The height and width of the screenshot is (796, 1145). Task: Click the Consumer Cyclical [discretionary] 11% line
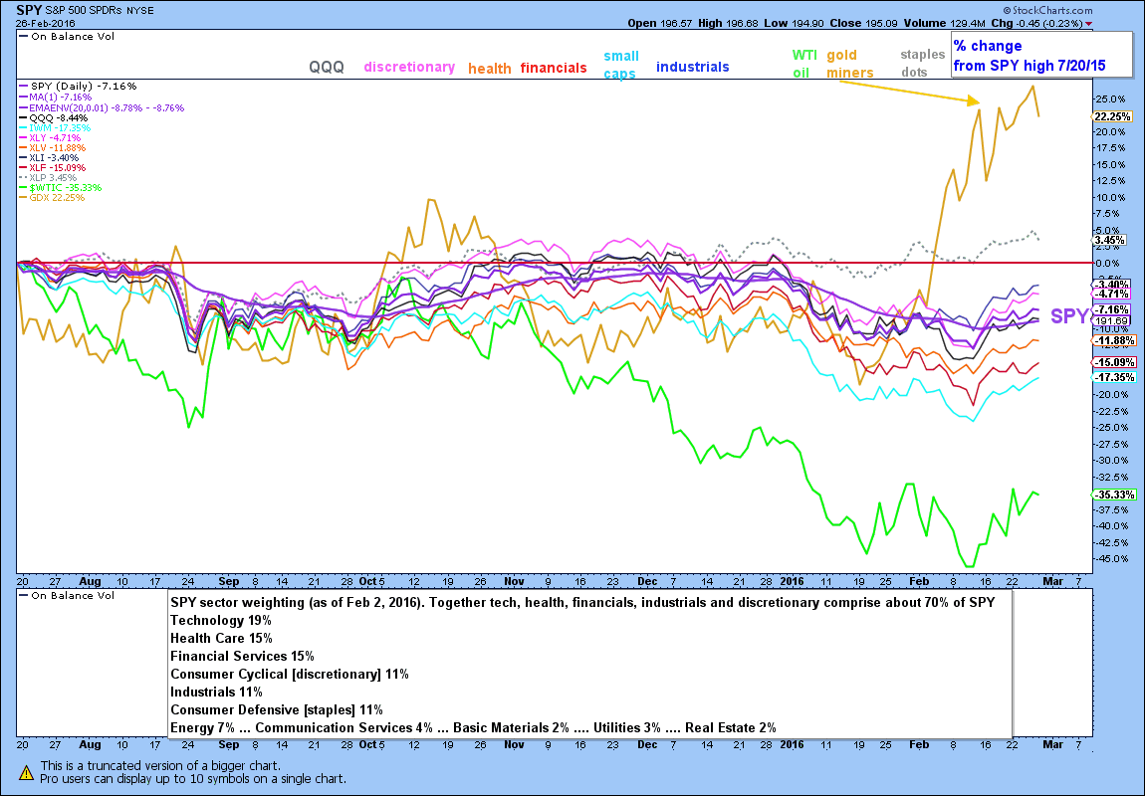(x=289, y=675)
